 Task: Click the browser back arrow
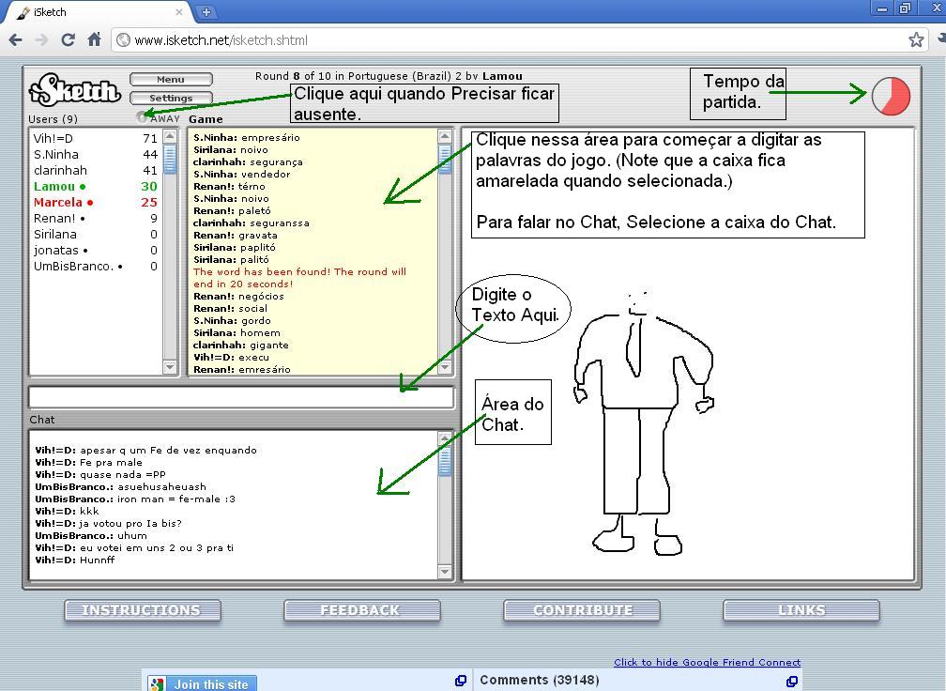coord(16,40)
